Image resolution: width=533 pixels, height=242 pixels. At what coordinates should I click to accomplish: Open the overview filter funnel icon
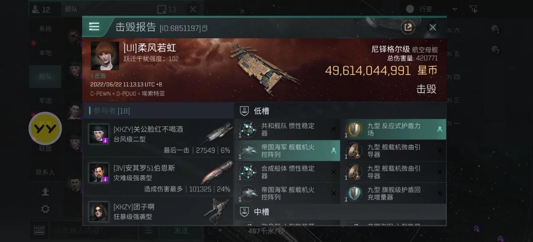[x=473, y=9]
